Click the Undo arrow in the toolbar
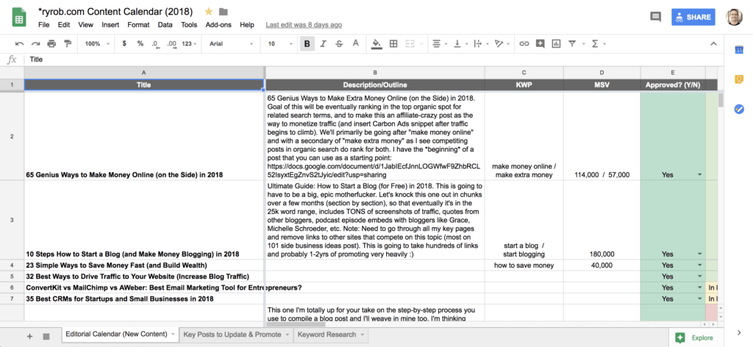The width and height of the screenshot is (753, 347). coord(20,43)
